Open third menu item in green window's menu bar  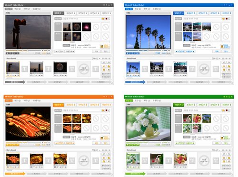click(147, 100)
